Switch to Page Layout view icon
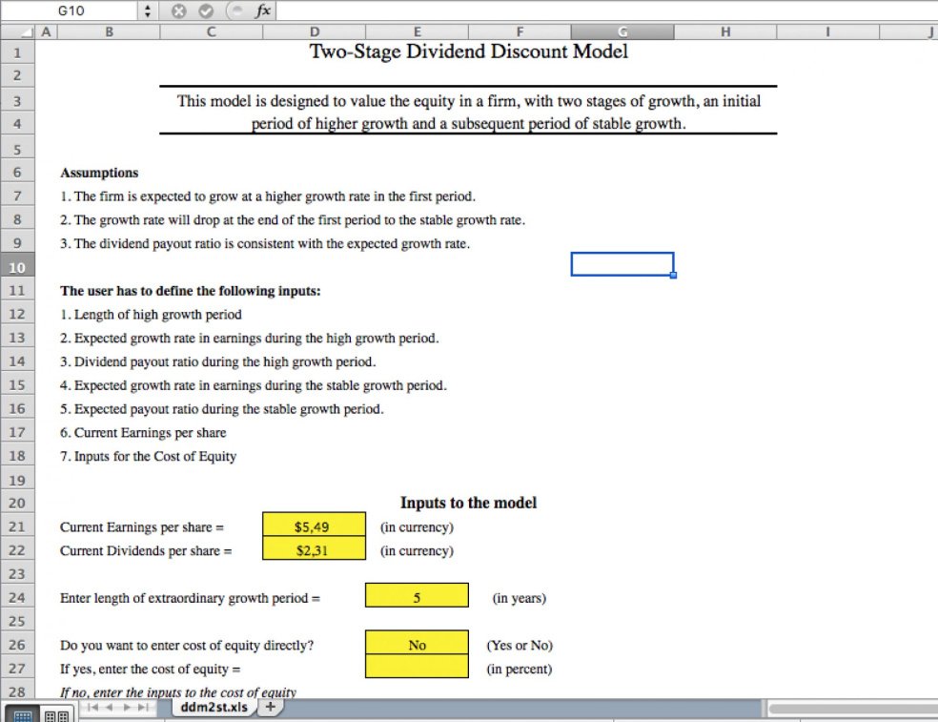Image resolution: width=938 pixels, height=722 pixels. [x=55, y=712]
